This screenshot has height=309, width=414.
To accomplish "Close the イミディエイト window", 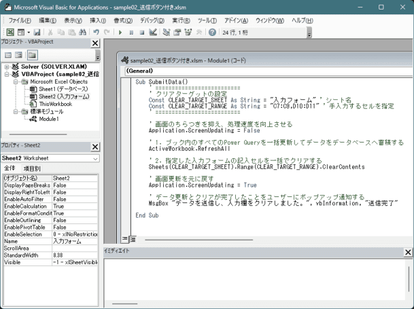I will click(408, 252).
